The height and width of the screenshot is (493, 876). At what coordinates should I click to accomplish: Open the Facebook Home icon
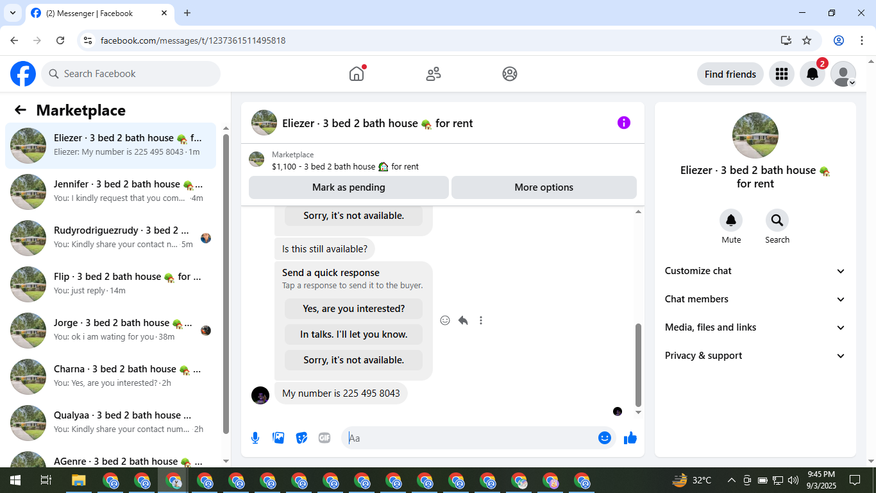pyautogui.click(x=357, y=74)
